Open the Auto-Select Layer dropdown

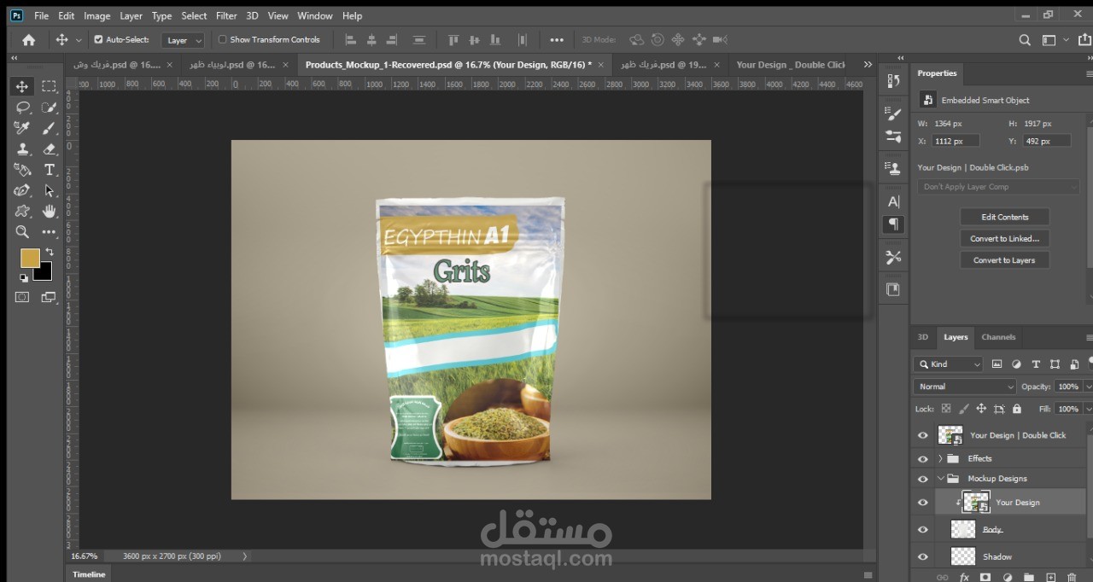[184, 40]
